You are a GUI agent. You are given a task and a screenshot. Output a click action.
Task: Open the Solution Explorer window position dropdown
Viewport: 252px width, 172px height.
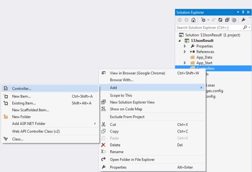(x=238, y=12)
